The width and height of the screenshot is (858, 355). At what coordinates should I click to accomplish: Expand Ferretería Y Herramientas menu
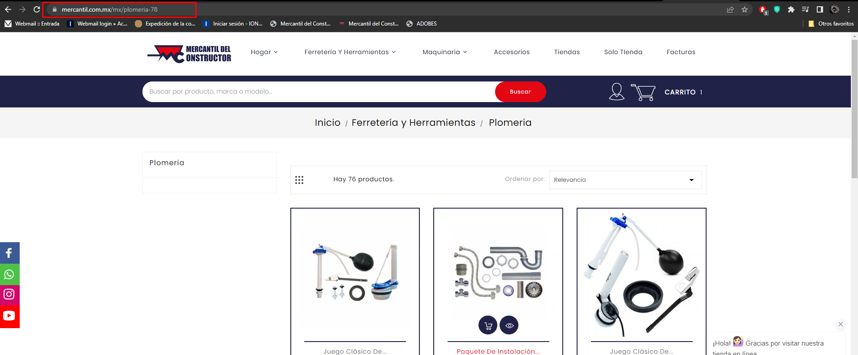pos(350,52)
